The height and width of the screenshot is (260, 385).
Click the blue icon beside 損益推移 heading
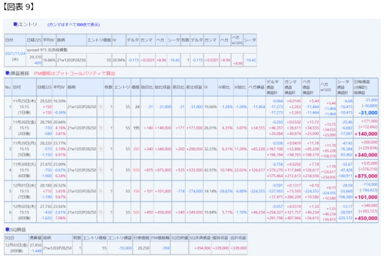tap(7, 73)
